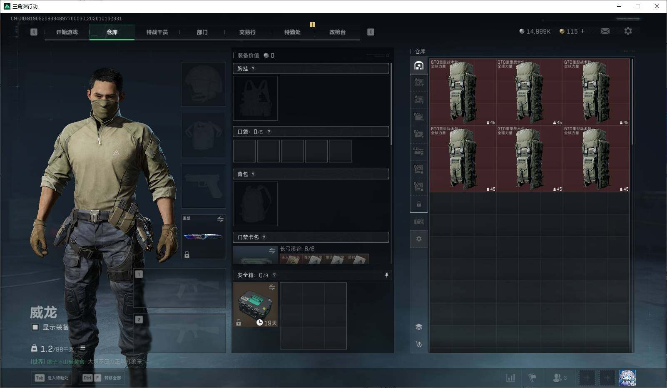The width and height of the screenshot is (667, 388).
Task: Click the stack items layers icon
Action: [419, 327]
